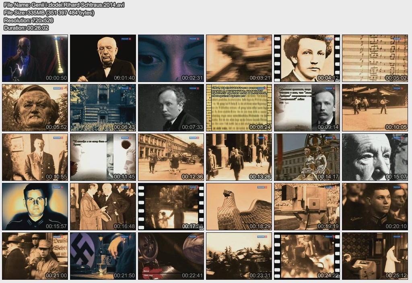Open the close-up eyes frame at 00:02:31
This screenshot has width=412, height=283.
(x=171, y=58)
